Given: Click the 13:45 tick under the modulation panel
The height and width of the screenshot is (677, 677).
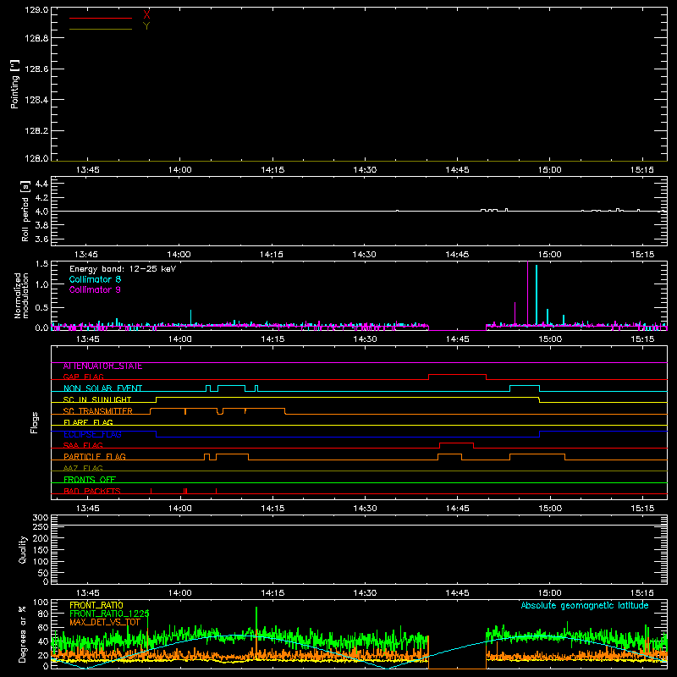Looking at the screenshot, I should tap(88, 339).
